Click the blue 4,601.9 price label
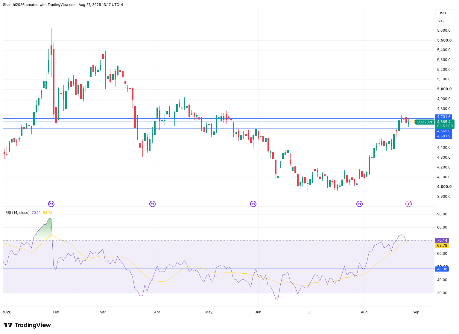459x334 pixels. [443, 136]
